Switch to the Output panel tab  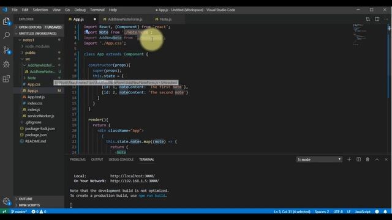coord(97,159)
